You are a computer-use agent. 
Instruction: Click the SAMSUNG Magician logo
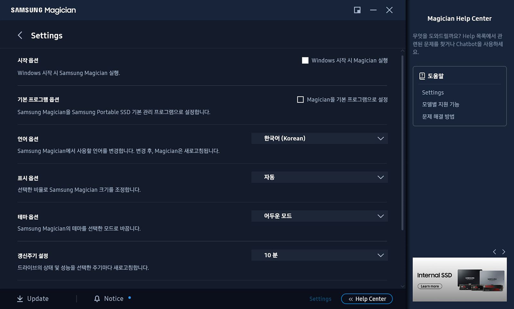pyautogui.click(x=43, y=10)
